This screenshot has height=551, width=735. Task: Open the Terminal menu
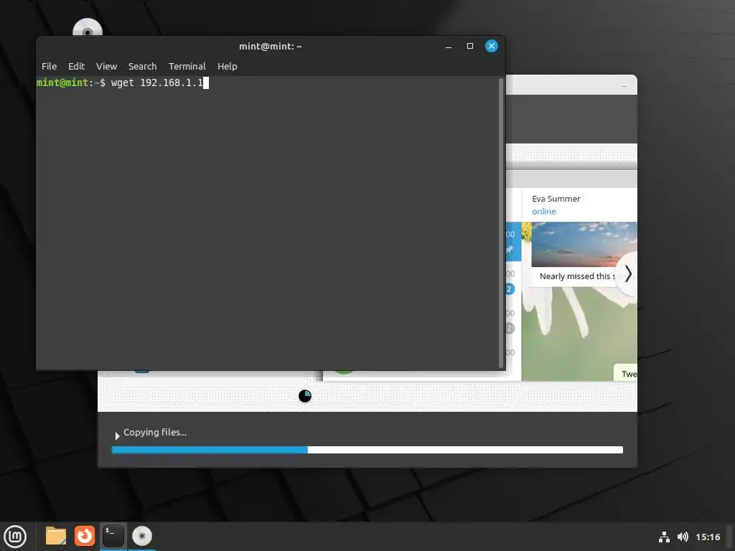tap(187, 66)
